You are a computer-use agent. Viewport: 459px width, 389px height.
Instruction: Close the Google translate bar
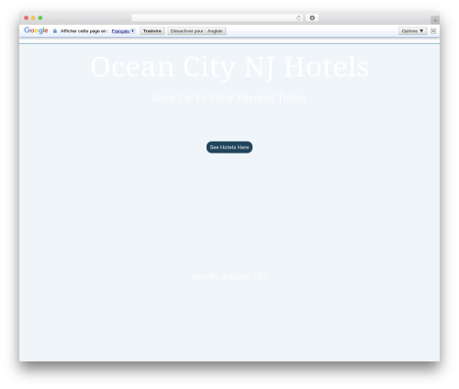pyautogui.click(x=433, y=31)
